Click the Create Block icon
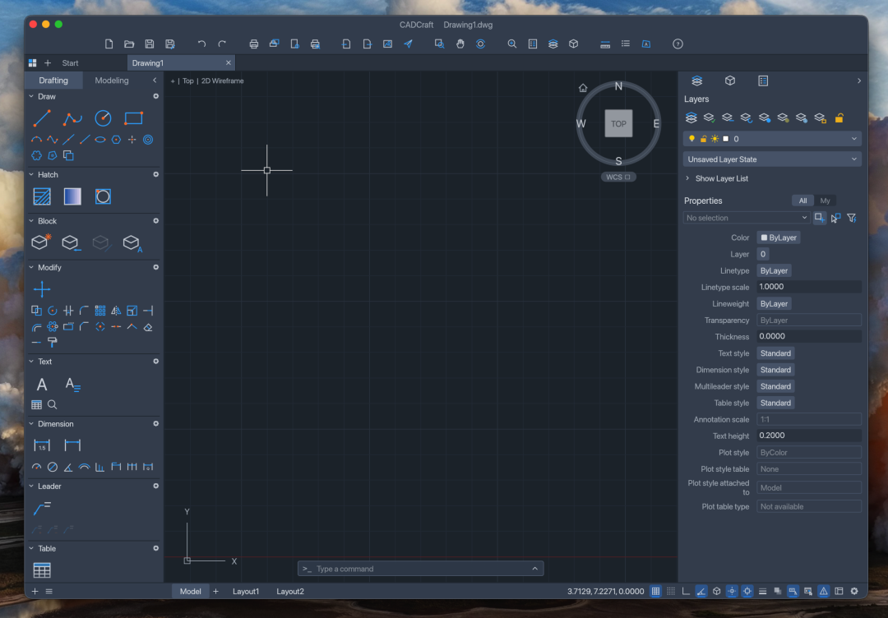This screenshot has height=618, width=888. [41, 242]
